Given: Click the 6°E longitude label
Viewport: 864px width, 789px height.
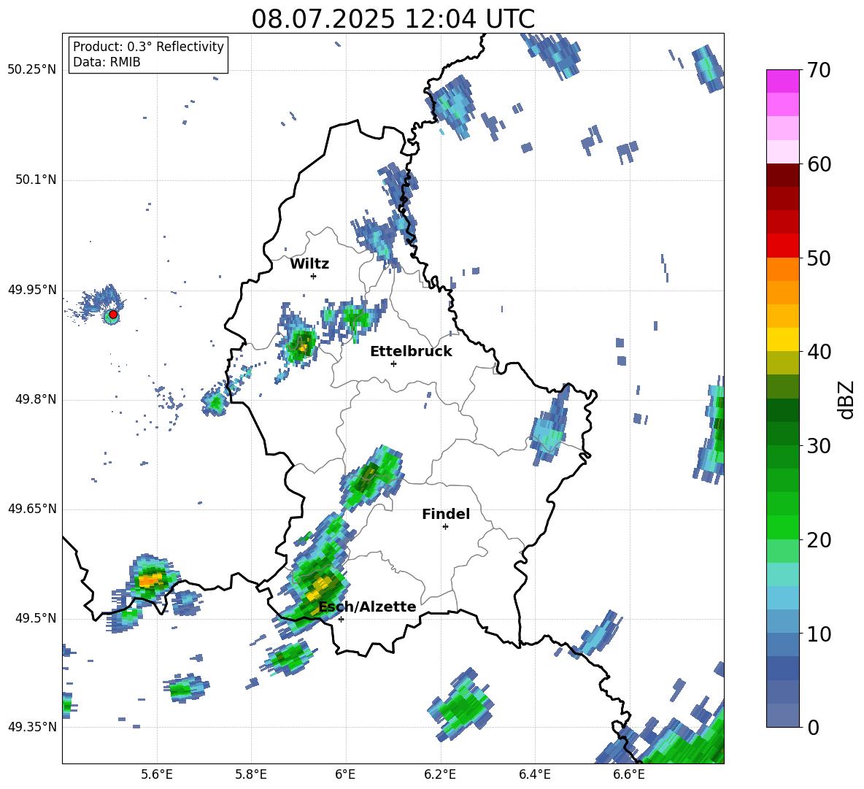Looking at the screenshot, I should coord(345,774).
